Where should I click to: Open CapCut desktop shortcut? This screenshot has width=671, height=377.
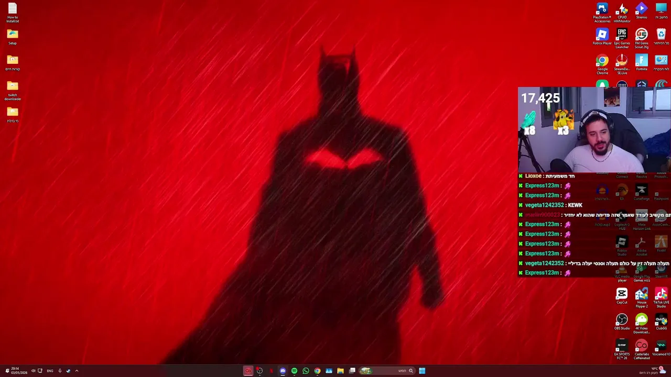coord(622,296)
